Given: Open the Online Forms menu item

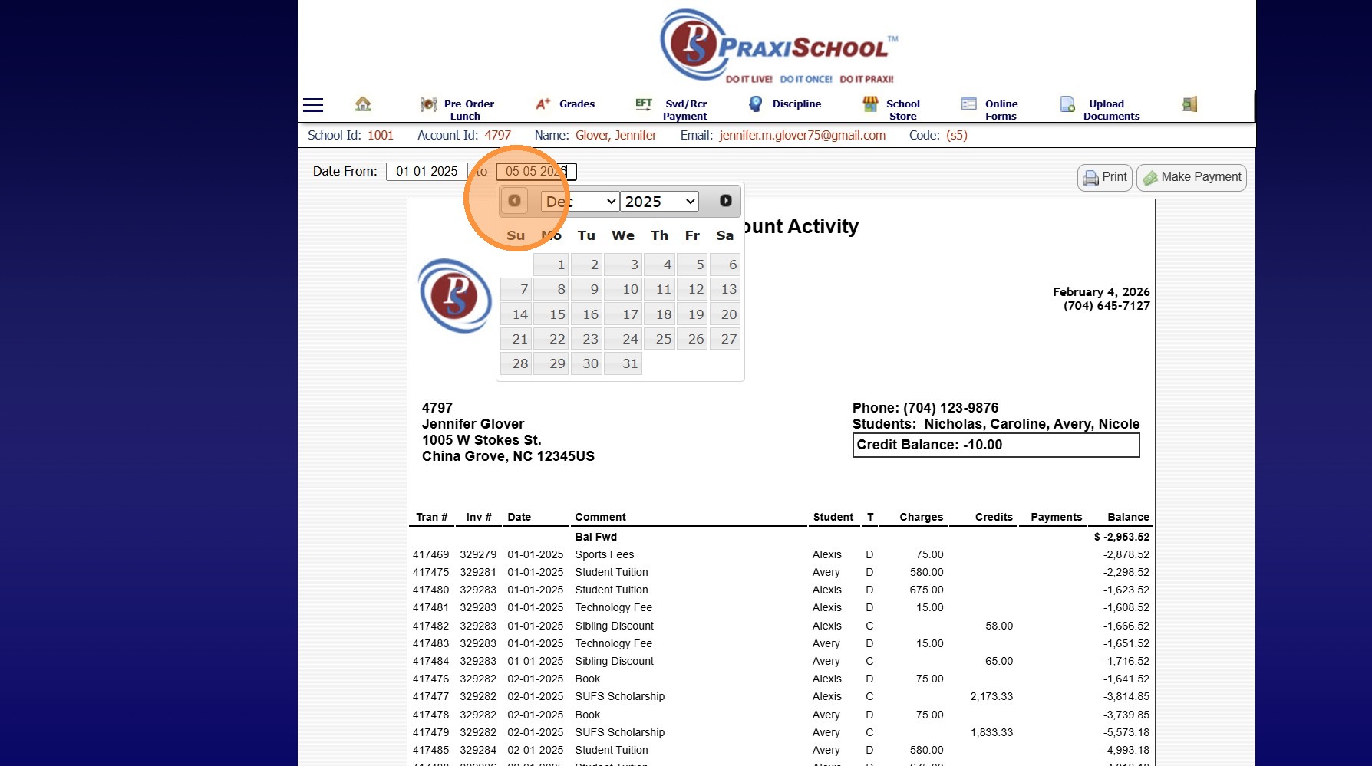Looking at the screenshot, I should [x=1001, y=110].
